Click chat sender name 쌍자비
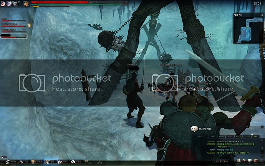The image size is (265, 166). click(x=213, y=149)
